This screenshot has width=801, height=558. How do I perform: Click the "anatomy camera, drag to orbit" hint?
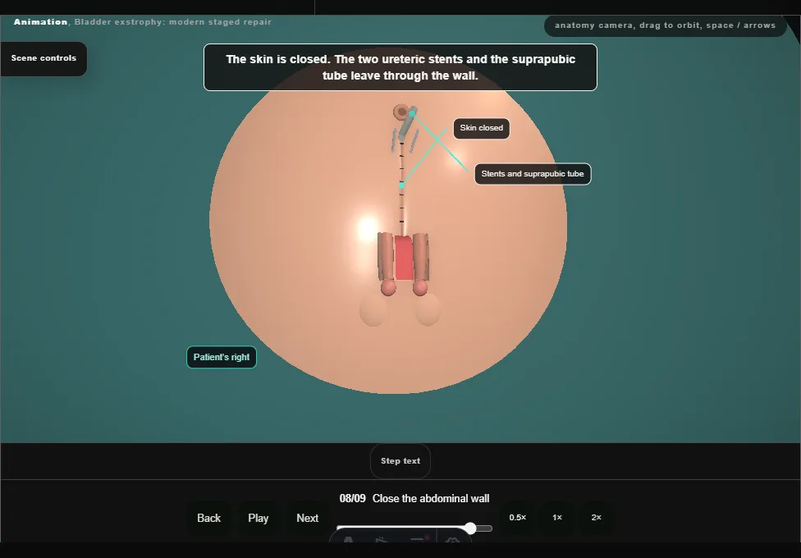tap(665, 25)
